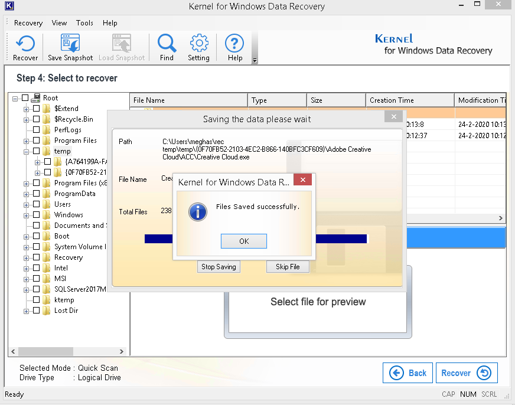Select the MSI folder icon

47,279
